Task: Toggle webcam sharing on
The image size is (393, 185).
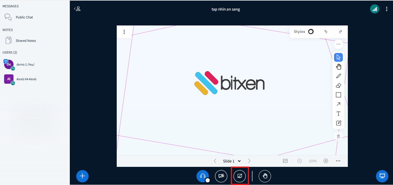Action: pyautogui.click(x=221, y=176)
